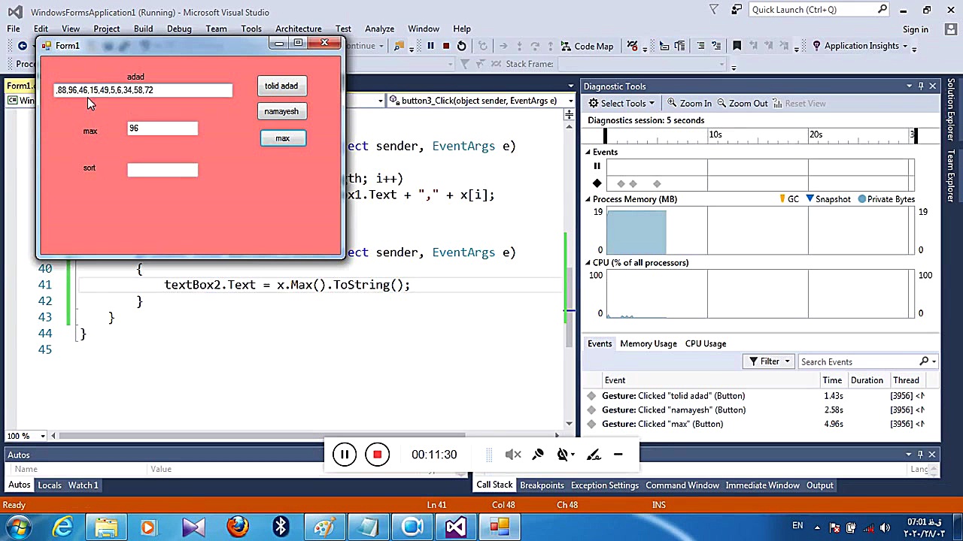Image resolution: width=963 pixels, height=541 pixels.
Task: Toggle the recorder microphone icon
Action: point(538,455)
